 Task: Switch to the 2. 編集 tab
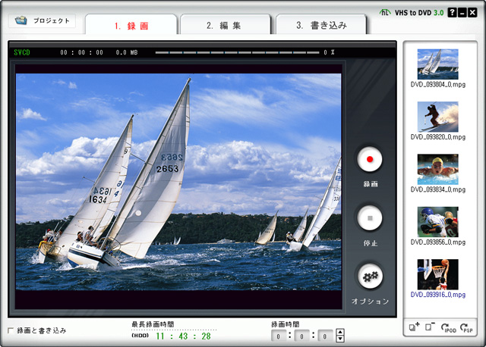(x=226, y=25)
